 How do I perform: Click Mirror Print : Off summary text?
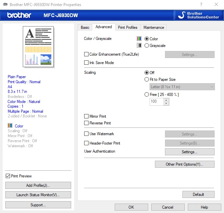tap(20, 136)
